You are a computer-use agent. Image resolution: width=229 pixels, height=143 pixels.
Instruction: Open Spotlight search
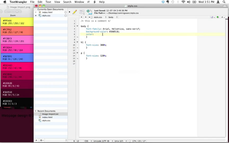224,2
